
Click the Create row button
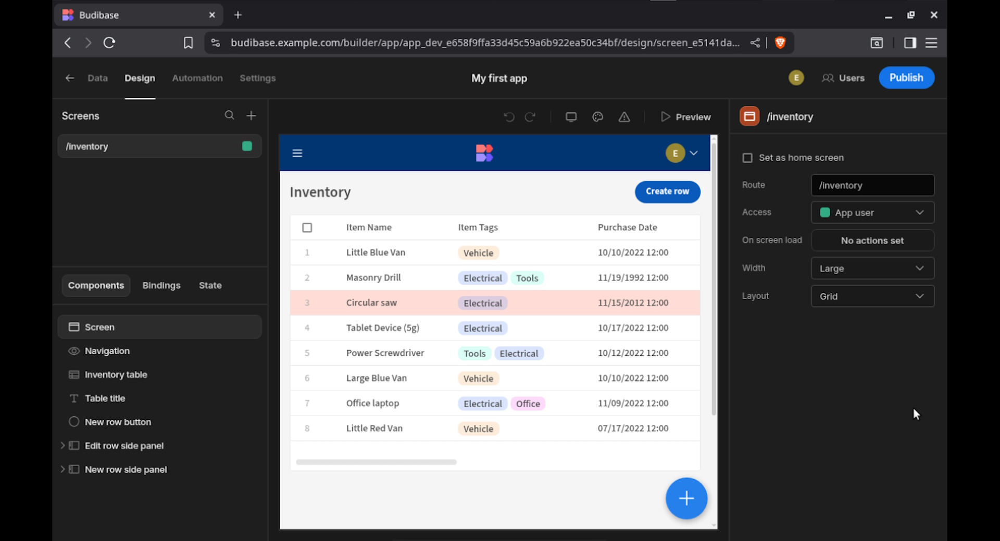tap(667, 191)
